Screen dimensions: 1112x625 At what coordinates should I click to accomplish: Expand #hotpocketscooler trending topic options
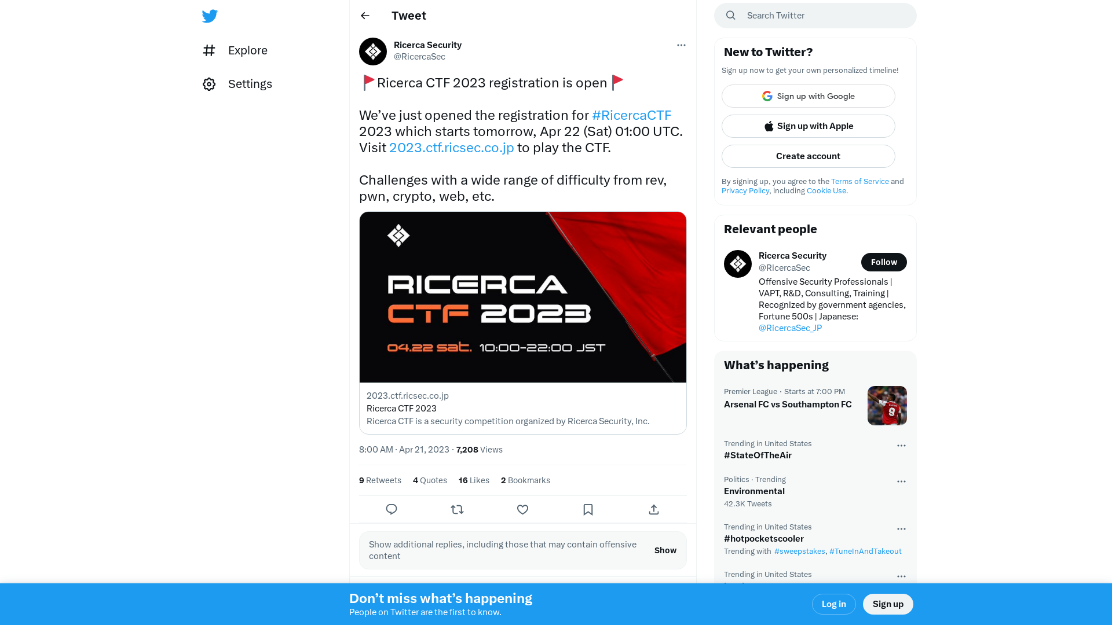[x=901, y=528]
